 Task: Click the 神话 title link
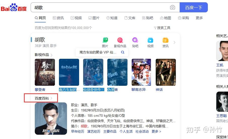click(x=159, y=90)
